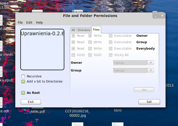The image size is (178, 126).
Task: Toggle the Owner Executable checkbox
Action: click(x=111, y=36)
